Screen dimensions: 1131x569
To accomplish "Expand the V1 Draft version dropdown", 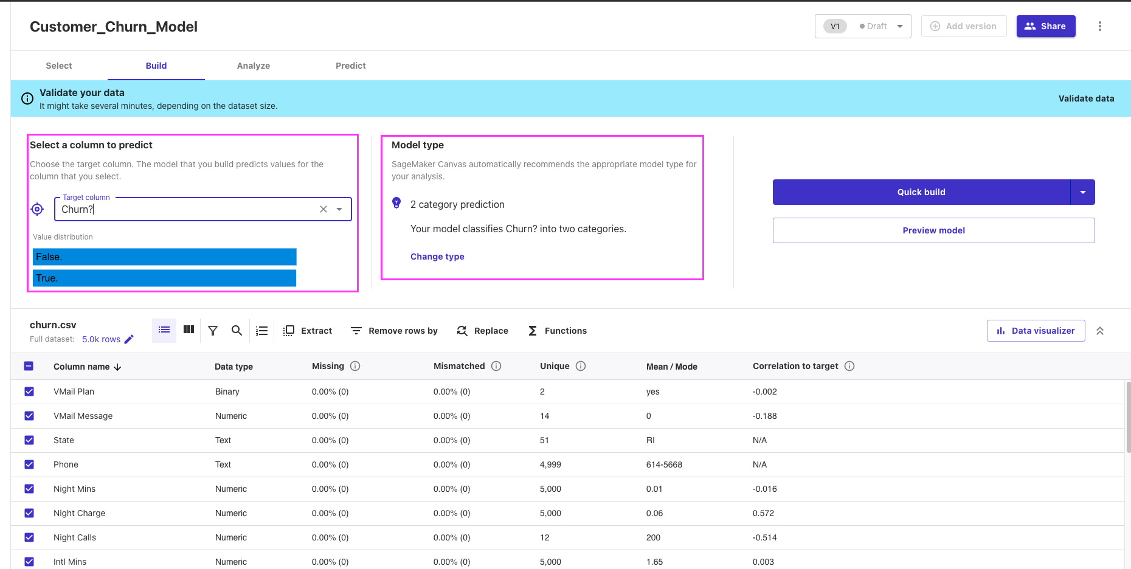I will (900, 26).
